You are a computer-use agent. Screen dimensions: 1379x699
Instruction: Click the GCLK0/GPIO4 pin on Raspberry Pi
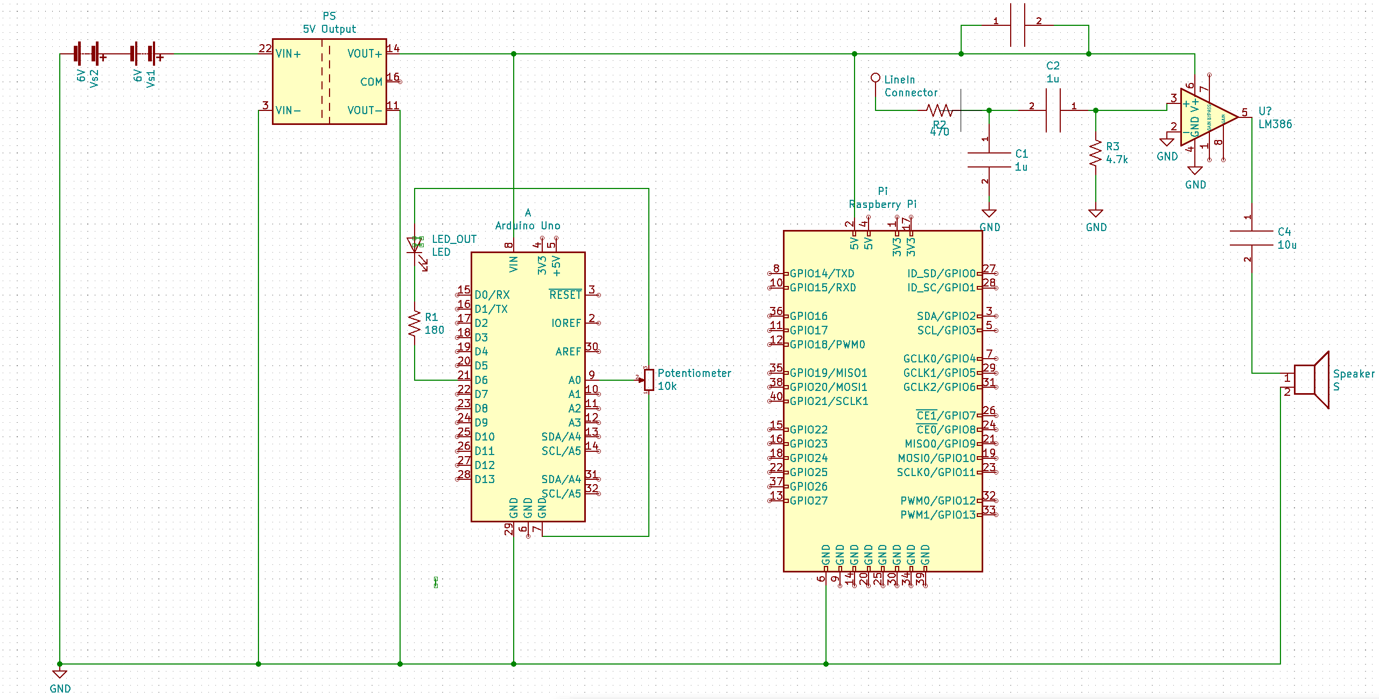tap(940, 359)
